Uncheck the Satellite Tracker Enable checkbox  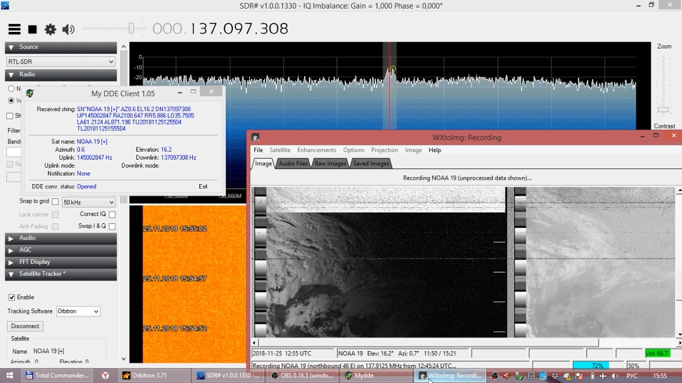tap(11, 298)
